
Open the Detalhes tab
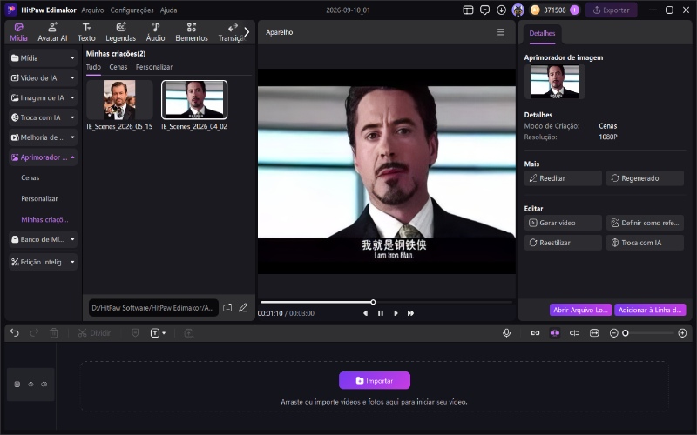point(542,33)
